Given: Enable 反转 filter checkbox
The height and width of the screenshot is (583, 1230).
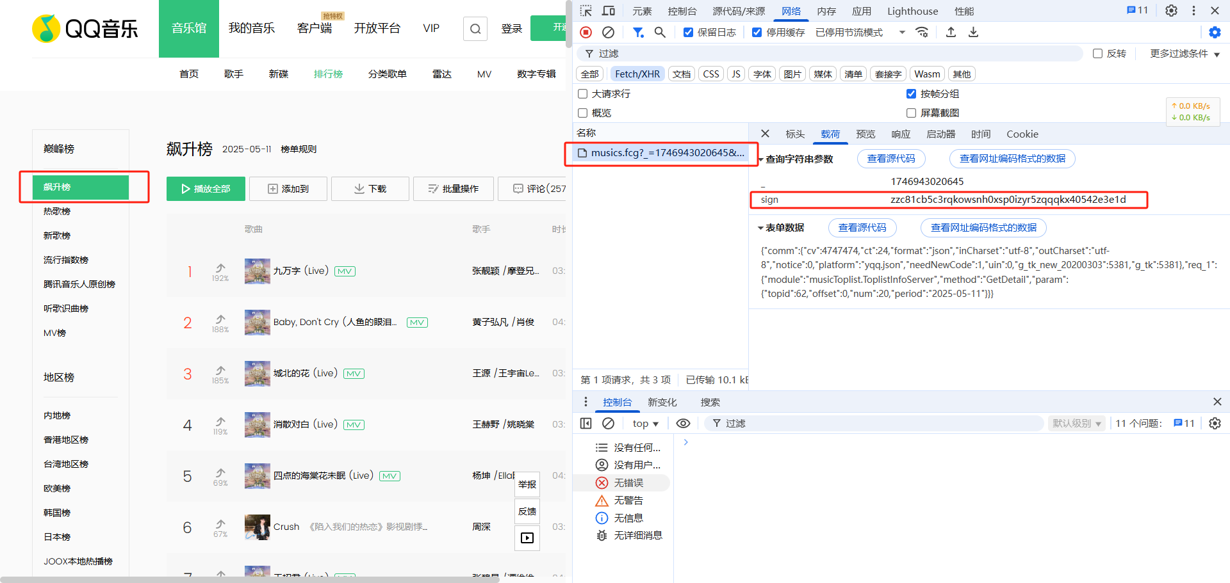Looking at the screenshot, I should (1097, 53).
